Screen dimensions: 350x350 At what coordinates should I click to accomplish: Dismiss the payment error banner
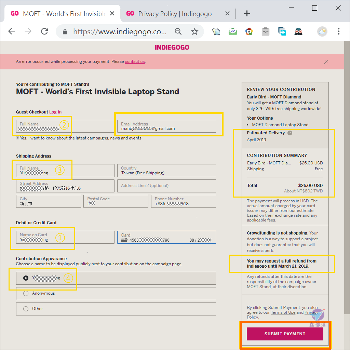click(x=326, y=62)
